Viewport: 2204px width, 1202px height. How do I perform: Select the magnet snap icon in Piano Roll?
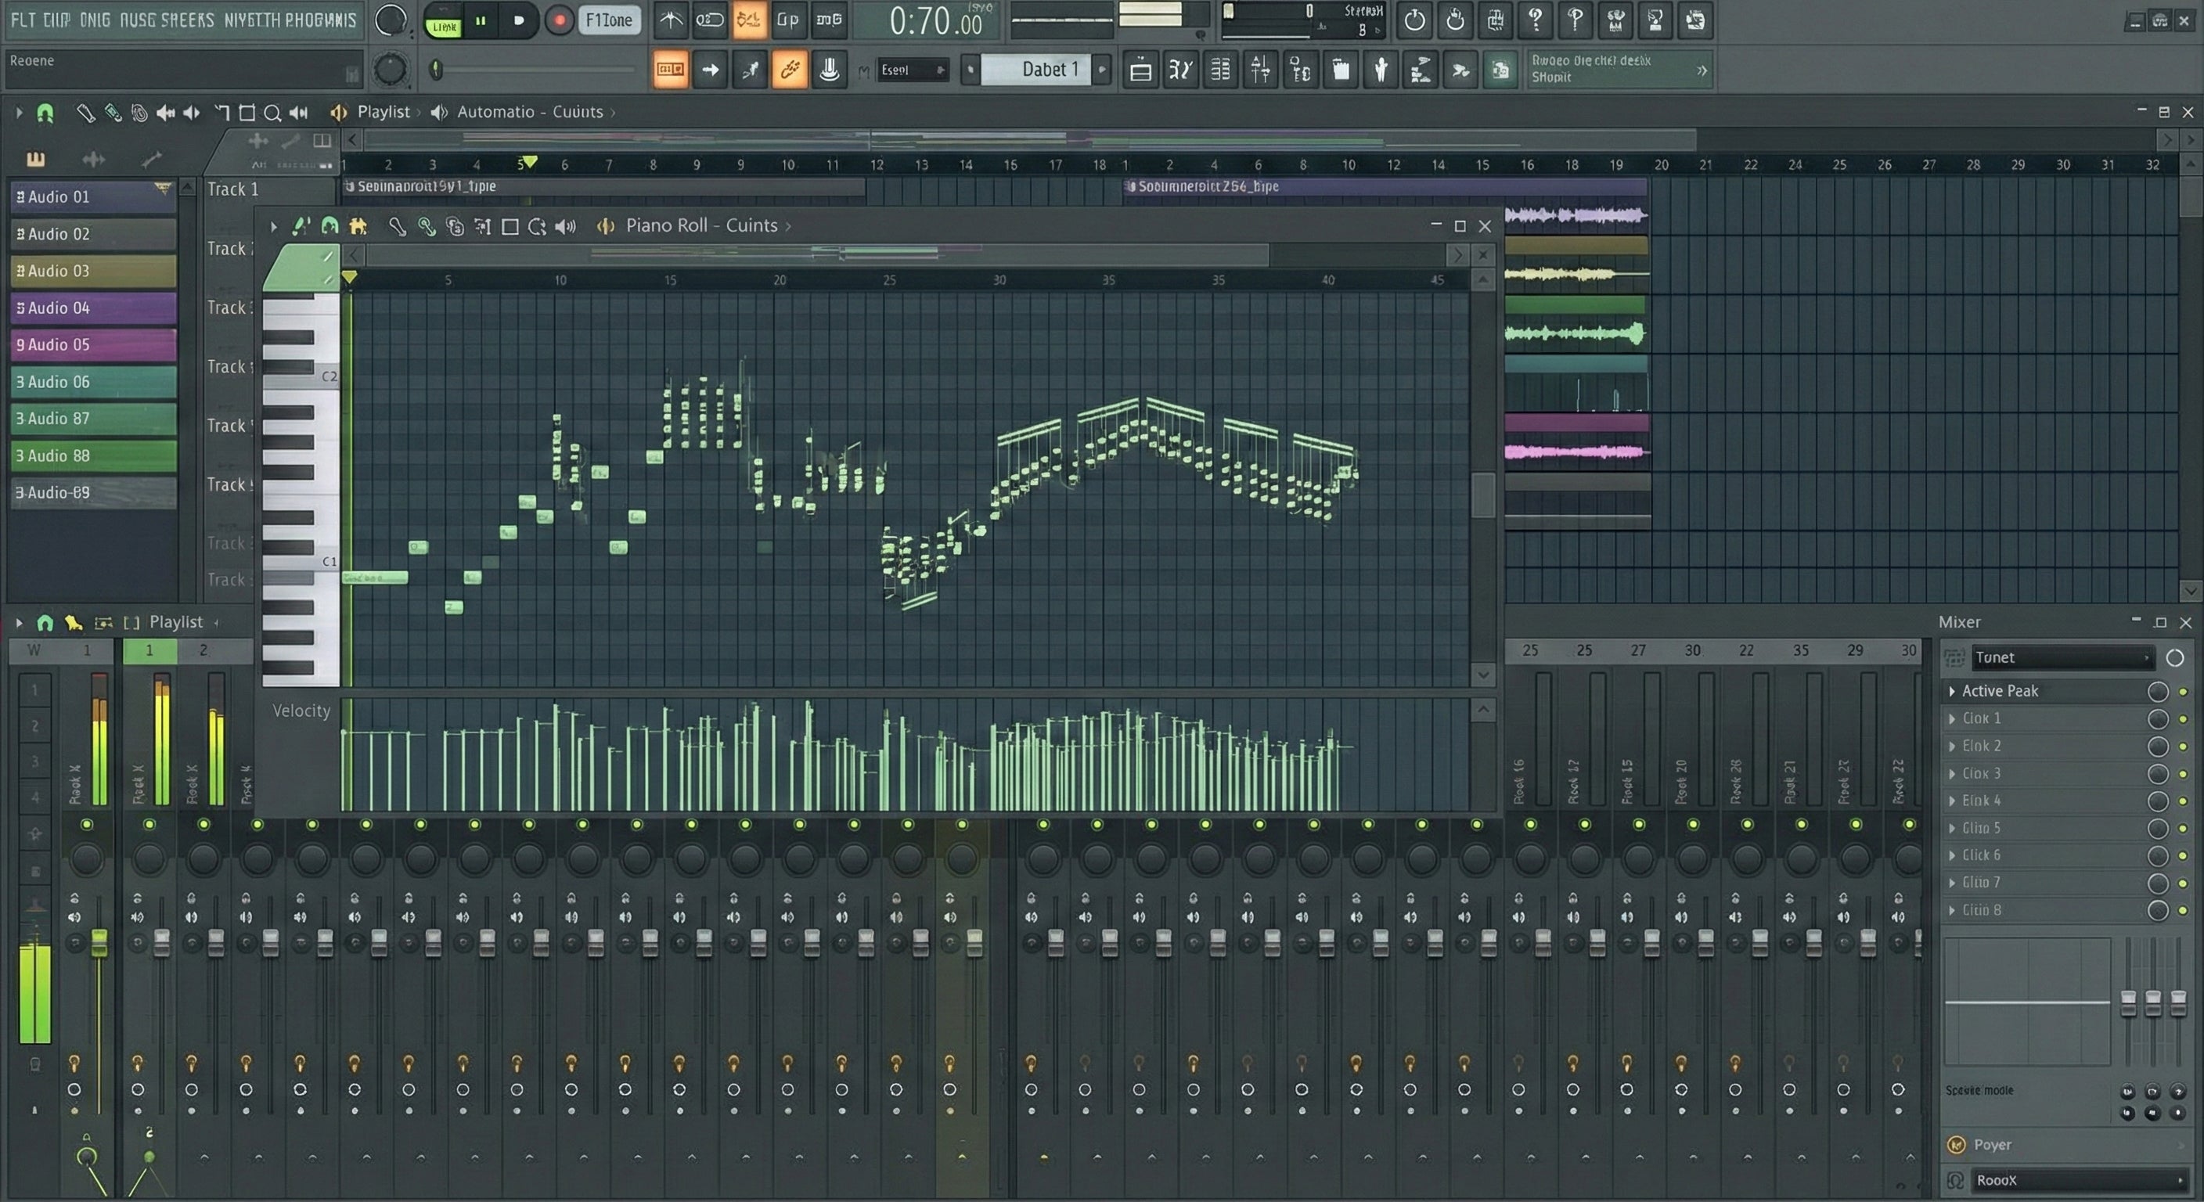pyautogui.click(x=330, y=226)
